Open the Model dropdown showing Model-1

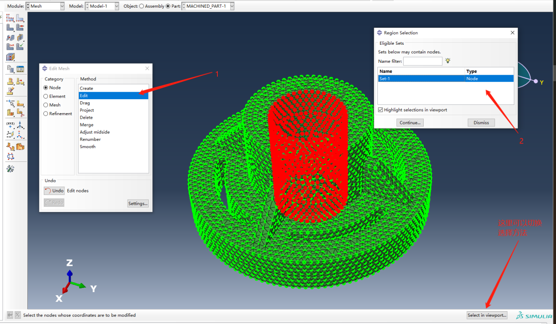point(116,6)
